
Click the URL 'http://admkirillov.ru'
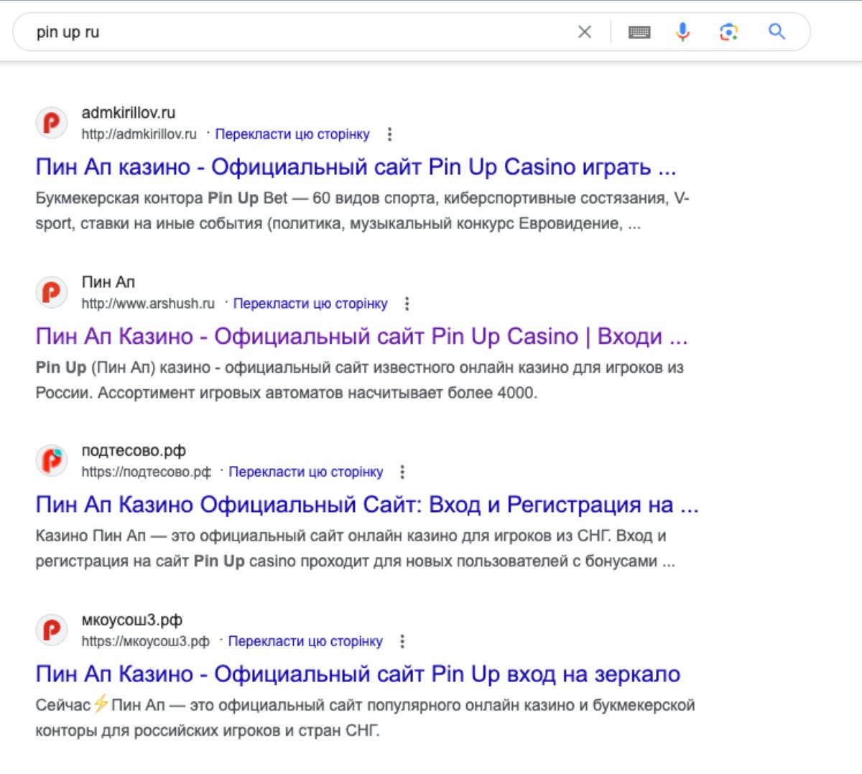tap(139, 134)
